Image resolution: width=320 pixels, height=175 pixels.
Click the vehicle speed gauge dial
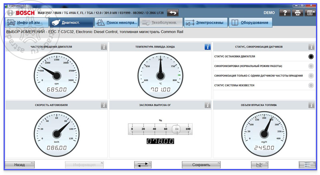click(56, 134)
